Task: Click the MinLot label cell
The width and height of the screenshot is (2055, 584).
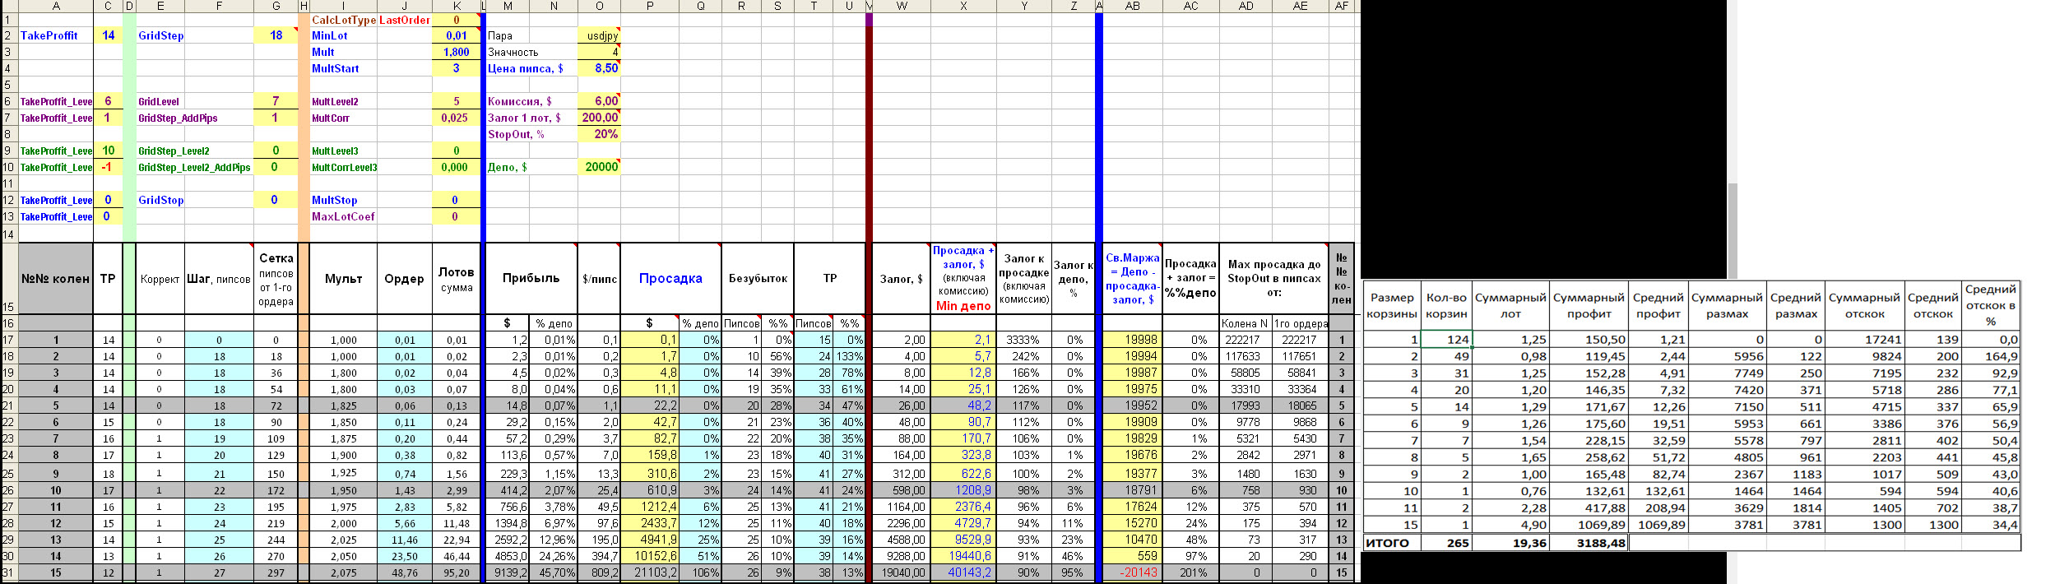Action: tap(343, 35)
